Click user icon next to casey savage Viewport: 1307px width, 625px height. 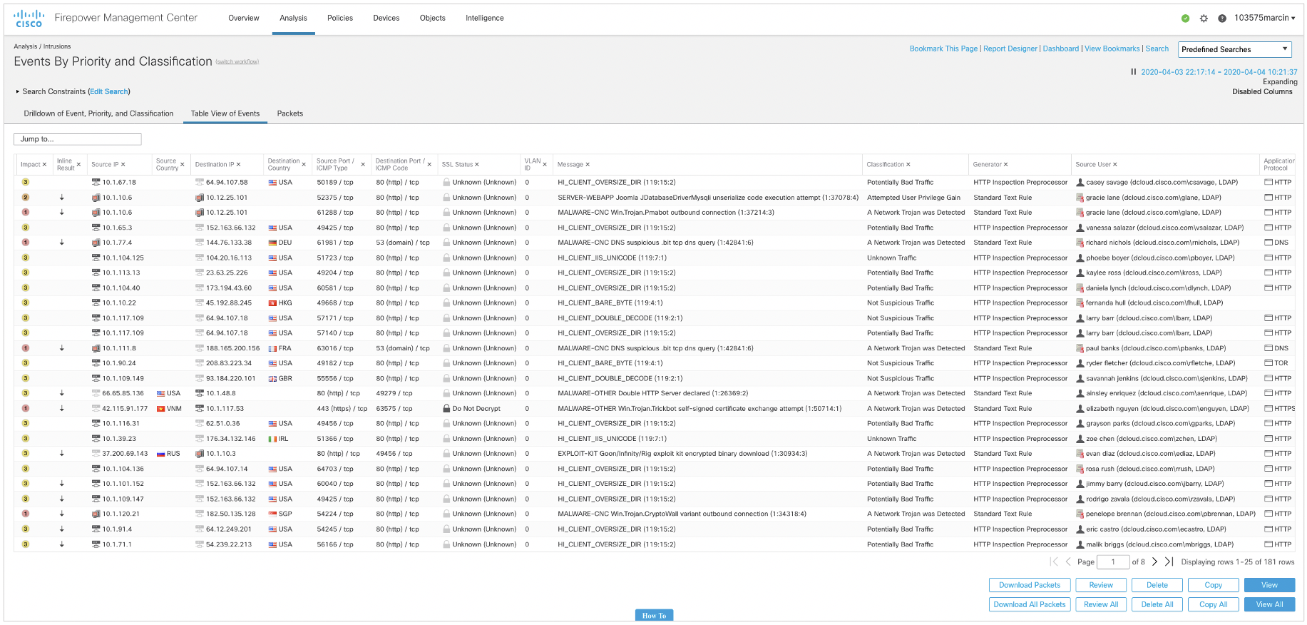tap(1080, 183)
